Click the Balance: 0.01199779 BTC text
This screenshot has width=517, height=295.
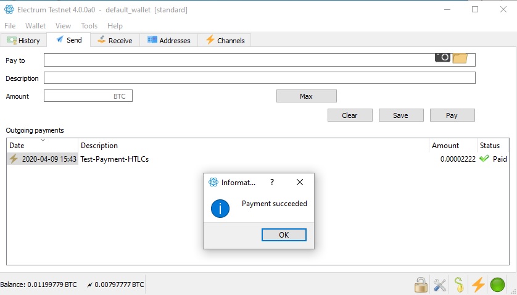(39, 285)
